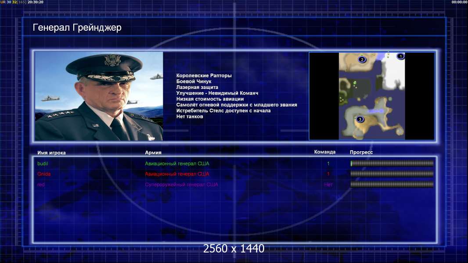
Task: Click Gnida's army 'Авиационный генерал США'
Action: coord(177,174)
